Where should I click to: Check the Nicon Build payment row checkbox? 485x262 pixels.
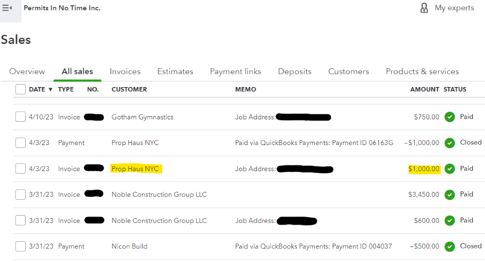(x=20, y=247)
